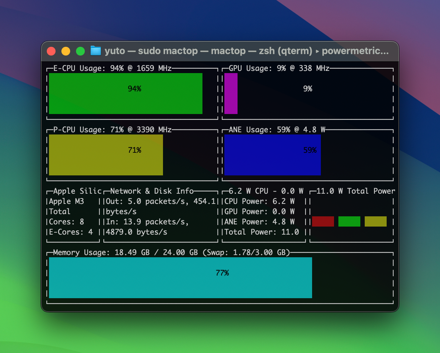Click the yellow minimize window button
440x353 pixels.
(x=66, y=51)
